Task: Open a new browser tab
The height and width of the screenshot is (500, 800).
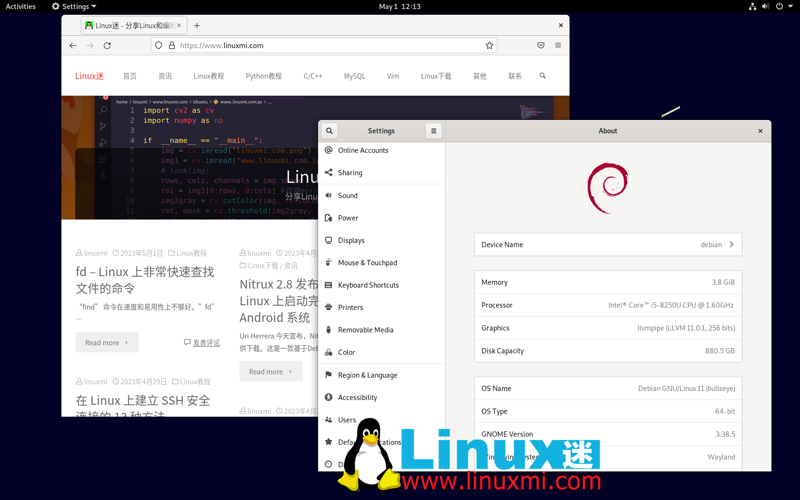Action: pos(197,26)
